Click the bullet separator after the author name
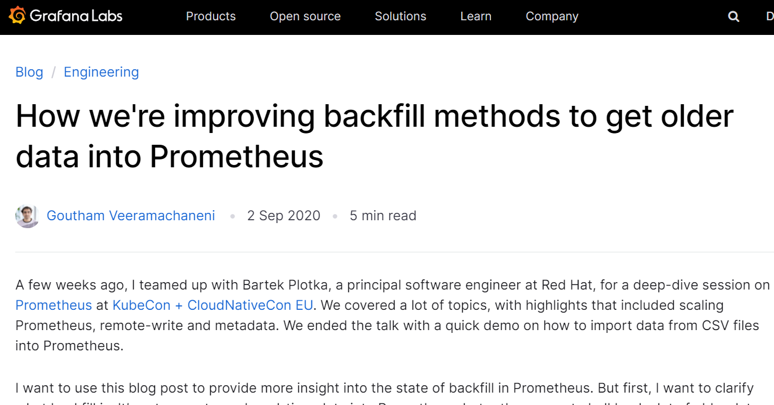774x405 pixels. (x=232, y=216)
